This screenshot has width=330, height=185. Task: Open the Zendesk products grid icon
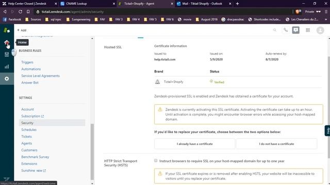[308, 30]
